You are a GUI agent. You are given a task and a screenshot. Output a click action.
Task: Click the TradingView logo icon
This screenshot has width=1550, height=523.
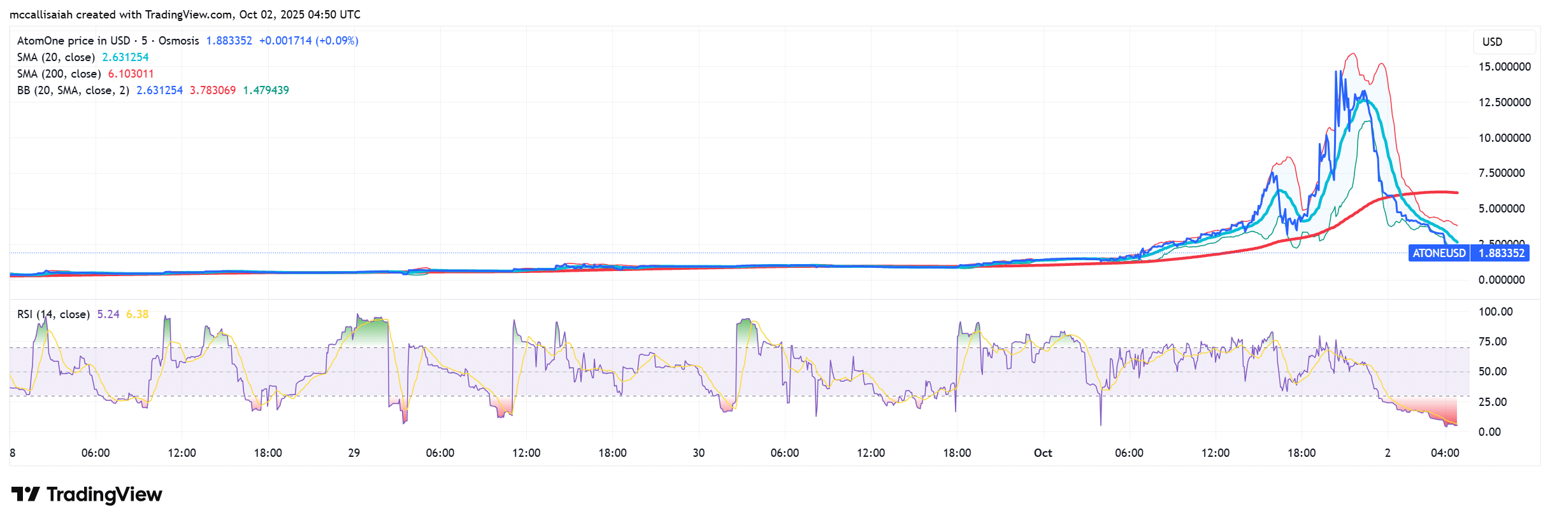click(x=25, y=494)
